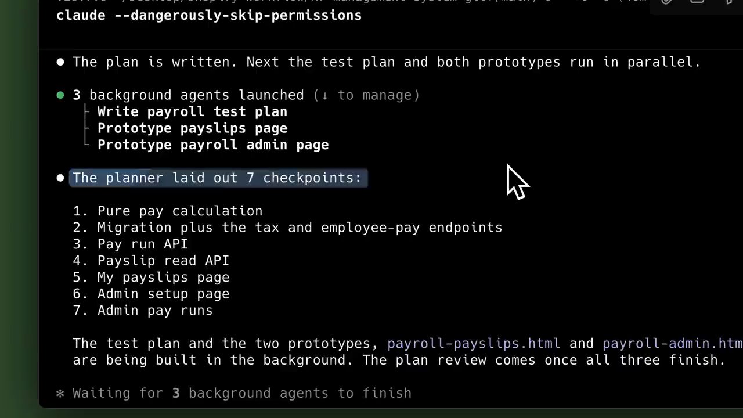Click the green dot beside '3 background agents launched'

[60, 95]
